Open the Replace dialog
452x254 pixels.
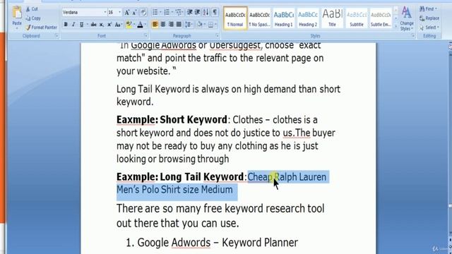click(x=429, y=18)
